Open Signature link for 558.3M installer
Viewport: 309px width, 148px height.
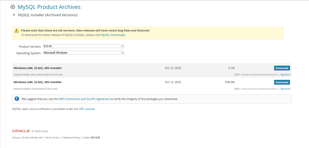(285, 89)
